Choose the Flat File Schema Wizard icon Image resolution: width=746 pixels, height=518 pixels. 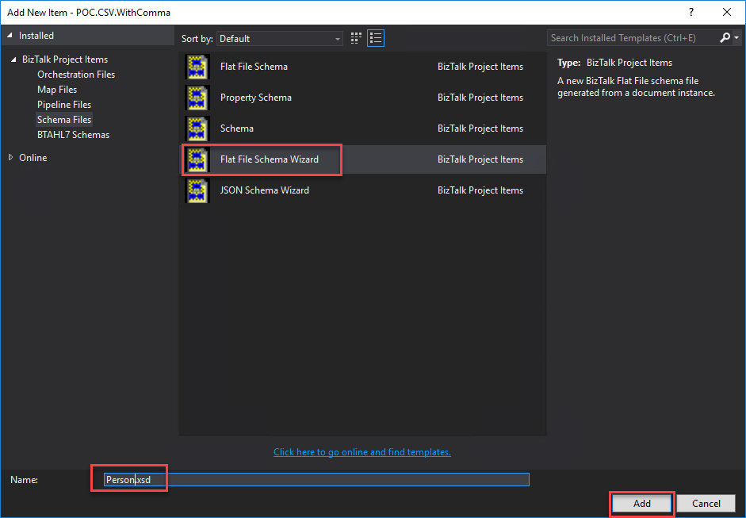197,159
